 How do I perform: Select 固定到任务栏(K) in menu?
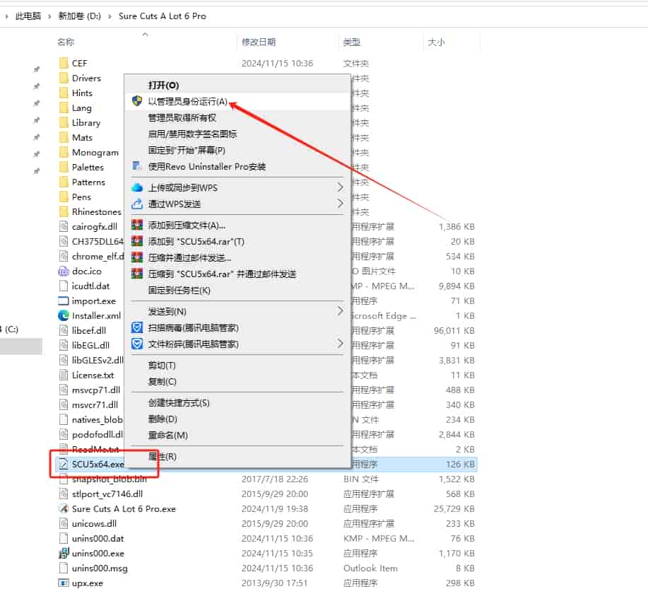pos(179,291)
